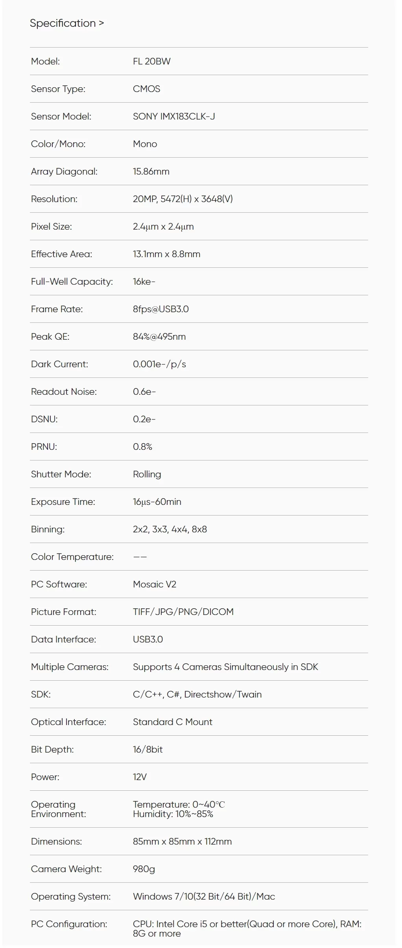Expand the Specification section header

(x=67, y=23)
